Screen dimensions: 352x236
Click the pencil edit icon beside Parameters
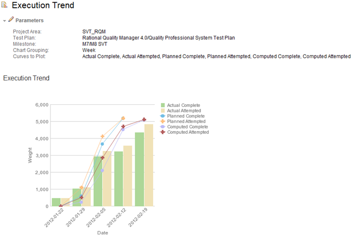pos(11,20)
